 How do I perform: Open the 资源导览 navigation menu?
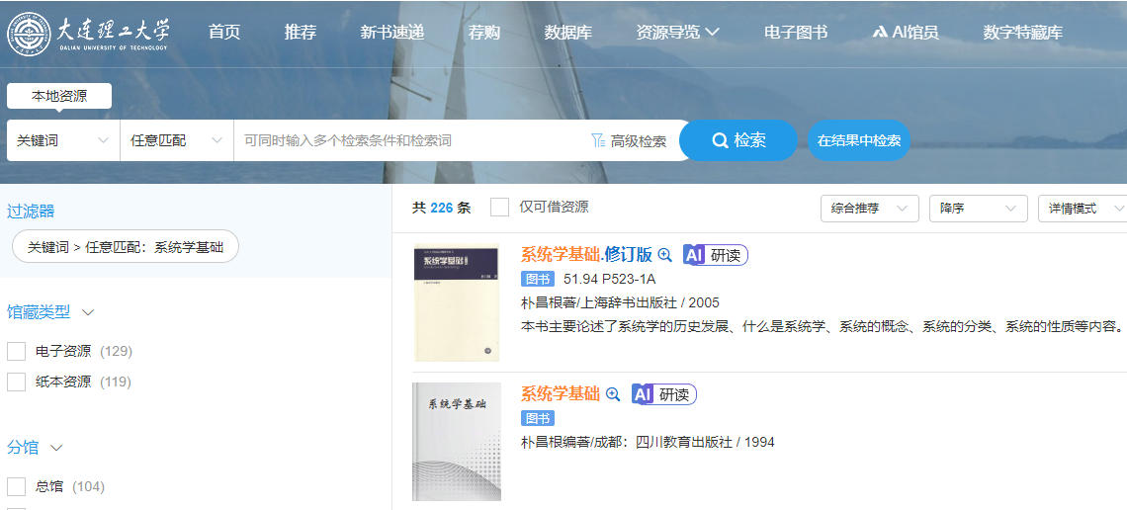click(x=677, y=32)
